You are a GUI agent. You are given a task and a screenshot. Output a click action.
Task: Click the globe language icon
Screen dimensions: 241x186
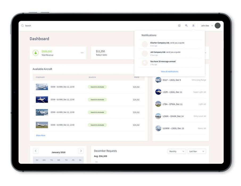[x=179, y=26]
